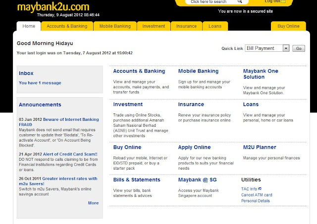
Task: Click the Thursday, 9 August 2012 date text
Action: (x=68, y=15)
